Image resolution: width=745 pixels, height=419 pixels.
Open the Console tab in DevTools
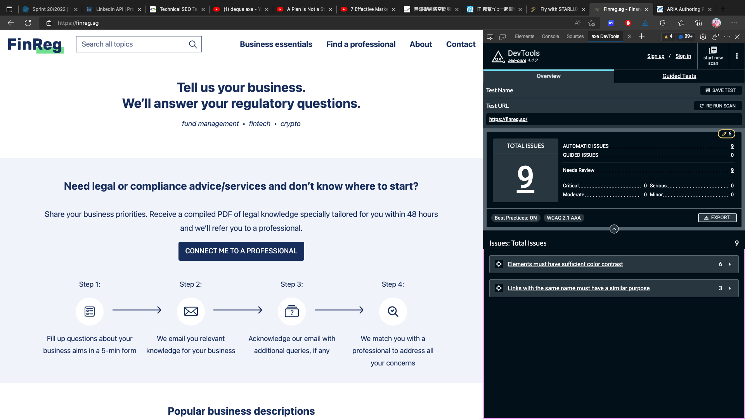point(550,36)
